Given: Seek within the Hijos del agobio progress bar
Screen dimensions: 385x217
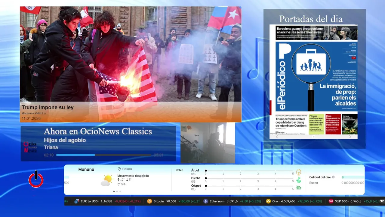Looking at the screenshot, I should (x=104, y=155).
